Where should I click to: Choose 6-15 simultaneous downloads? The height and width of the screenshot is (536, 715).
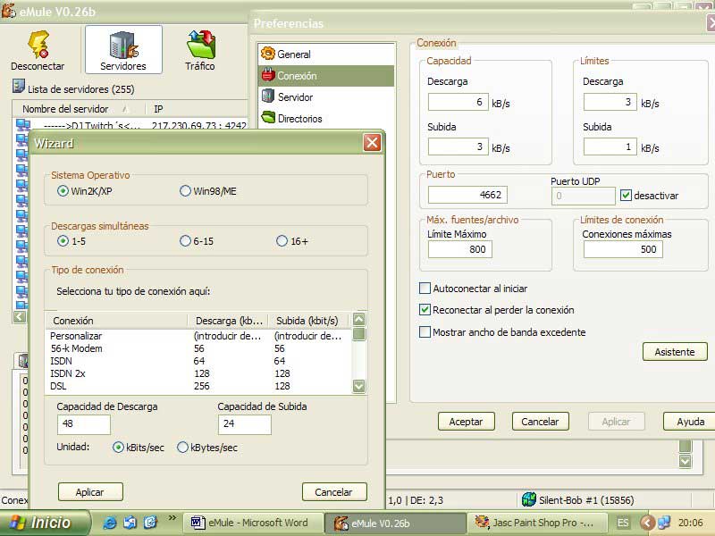[185, 240]
